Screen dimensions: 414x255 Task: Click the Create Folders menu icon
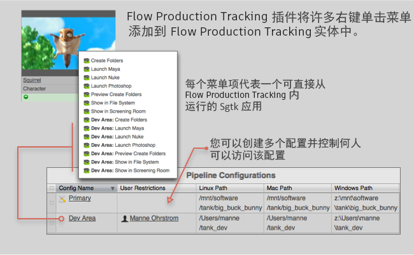(87, 60)
